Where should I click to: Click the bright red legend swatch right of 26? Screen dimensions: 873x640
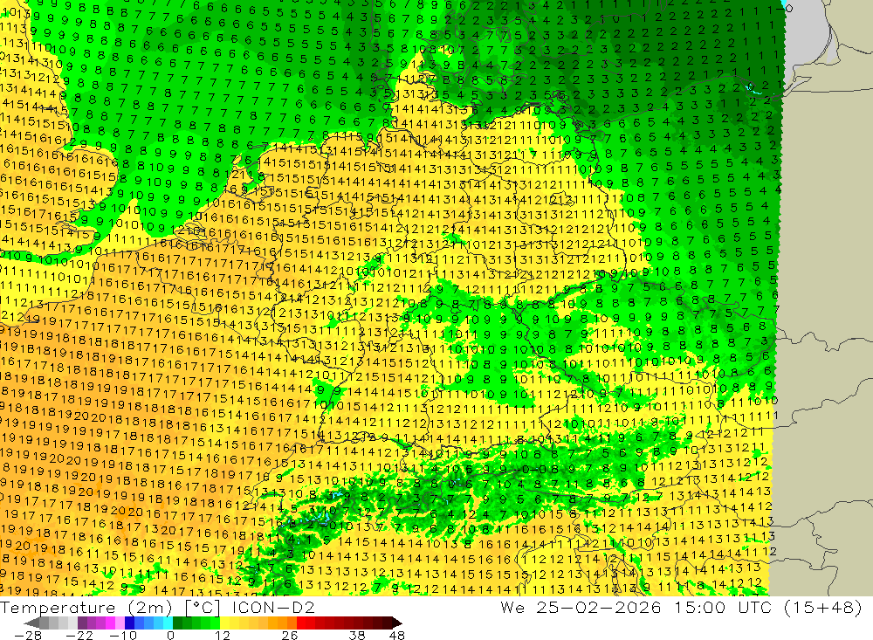pos(301,623)
